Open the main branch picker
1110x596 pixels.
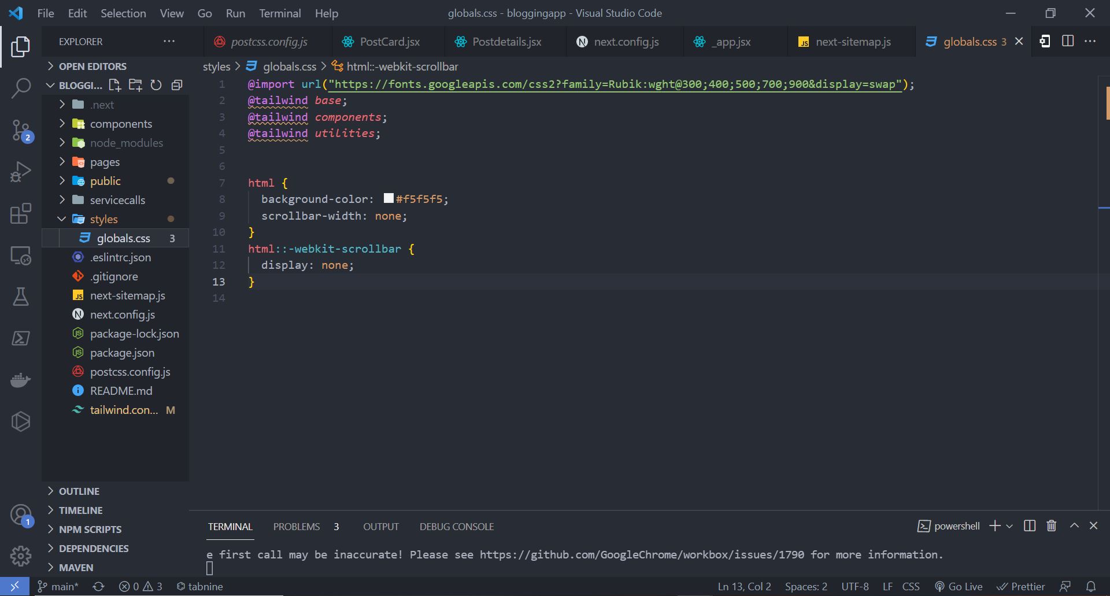pos(57,586)
